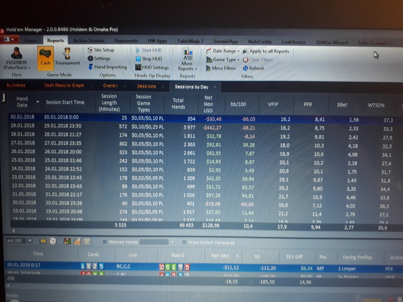Click the yellow rewind arrows hand icon
The height and width of the screenshot is (302, 403).
(x=43, y=241)
